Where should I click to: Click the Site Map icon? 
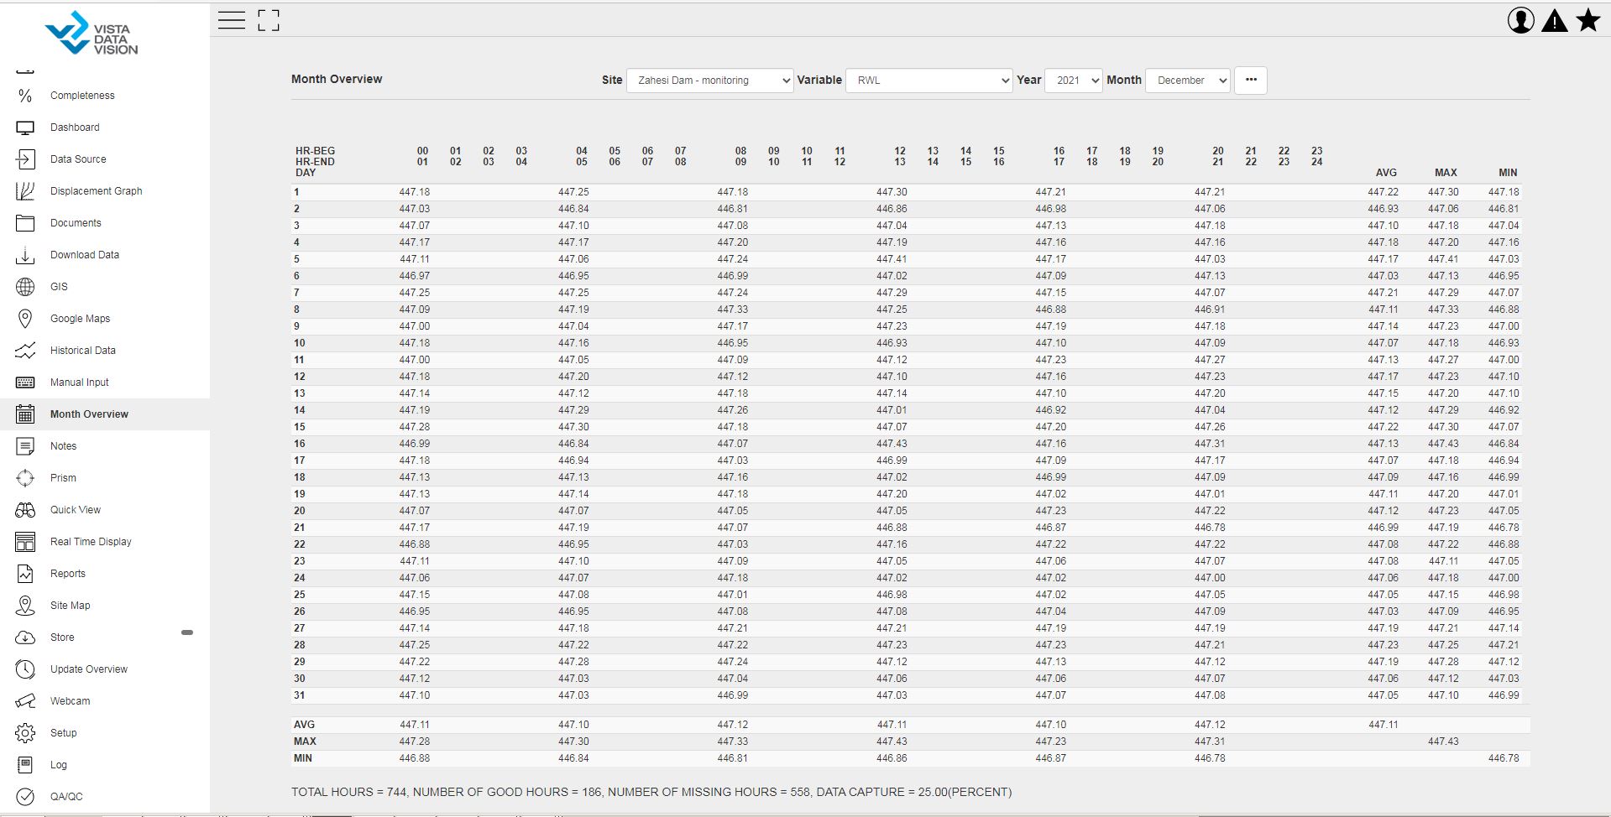point(25,606)
